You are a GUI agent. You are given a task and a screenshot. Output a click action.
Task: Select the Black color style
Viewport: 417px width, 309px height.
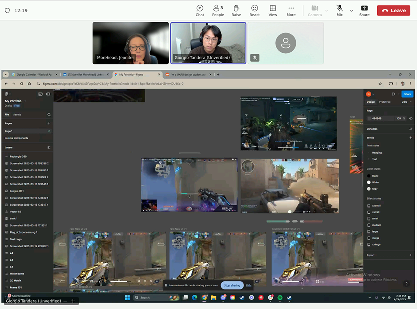[x=373, y=176]
